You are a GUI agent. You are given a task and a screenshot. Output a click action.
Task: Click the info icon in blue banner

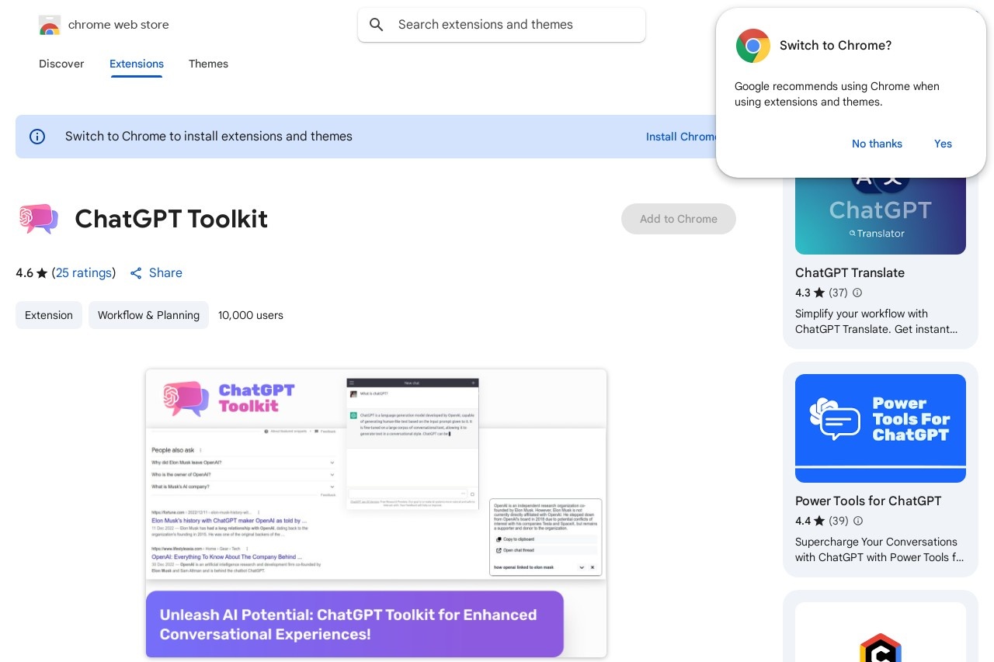(x=37, y=137)
